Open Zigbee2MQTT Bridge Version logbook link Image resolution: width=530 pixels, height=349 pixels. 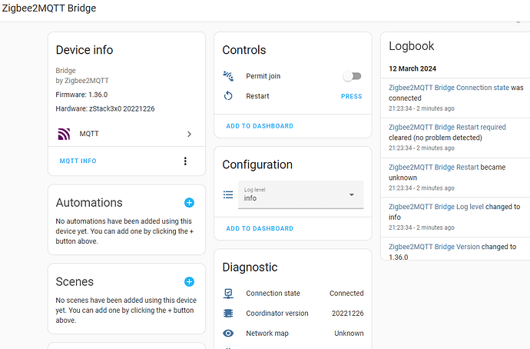coord(434,247)
